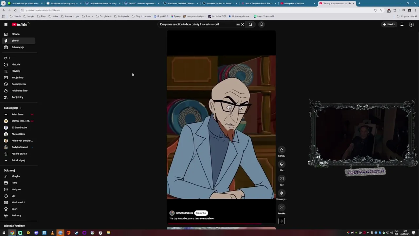Open the on-screen keyboard icon in search
The image size is (419, 236).
(x=238, y=24)
